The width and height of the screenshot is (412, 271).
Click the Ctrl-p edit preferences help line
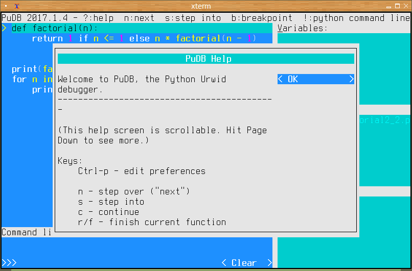[x=142, y=171]
